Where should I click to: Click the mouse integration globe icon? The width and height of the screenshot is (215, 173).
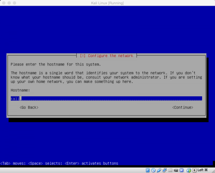click(189, 170)
